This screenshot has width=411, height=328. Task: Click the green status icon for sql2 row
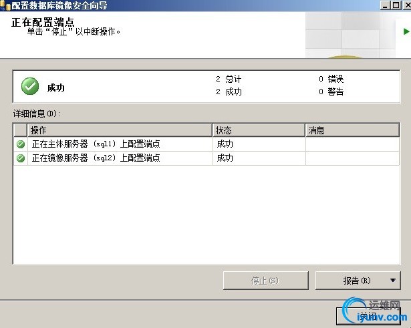(21, 158)
